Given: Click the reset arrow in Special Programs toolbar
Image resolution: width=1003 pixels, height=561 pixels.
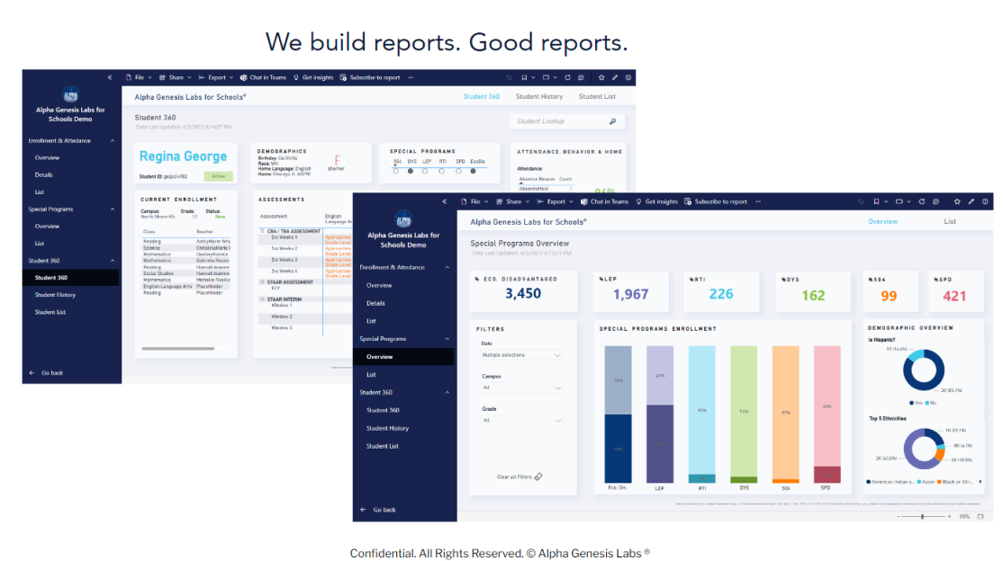Looking at the screenshot, I should tap(861, 201).
